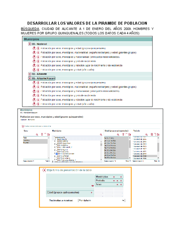The image size is (175, 247).
Task: Expand the 00.- Nacional section
Action: pos(30,44)
